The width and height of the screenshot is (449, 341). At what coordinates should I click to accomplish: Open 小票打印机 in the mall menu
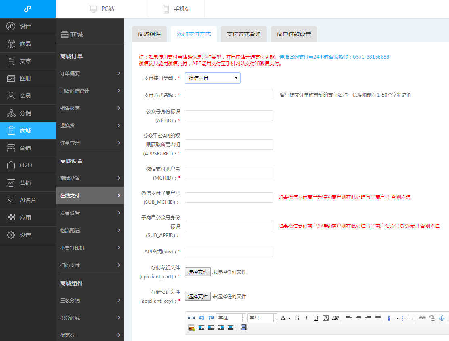(x=90, y=248)
